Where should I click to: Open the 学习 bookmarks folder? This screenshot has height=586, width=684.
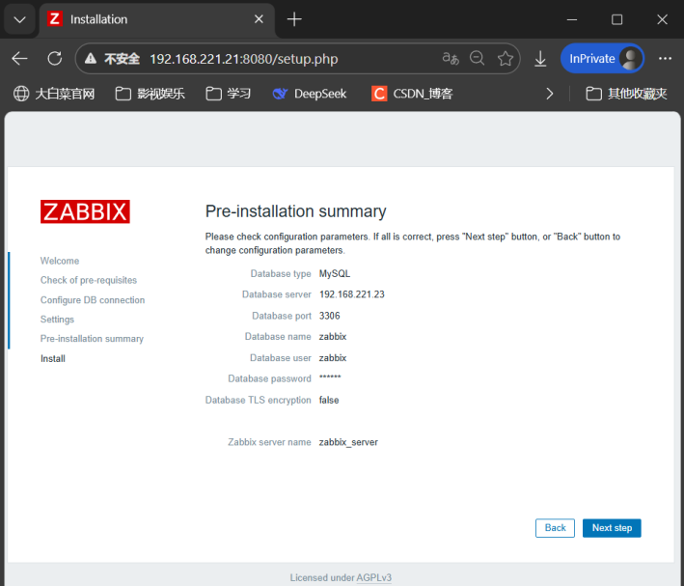(x=228, y=94)
